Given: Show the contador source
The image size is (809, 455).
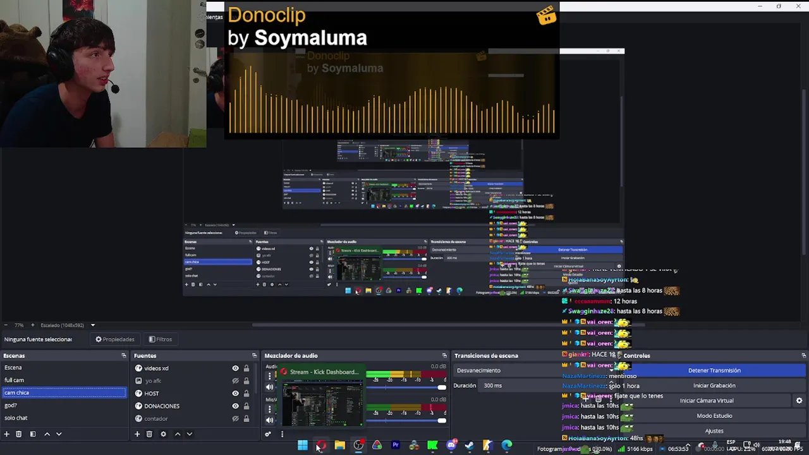Looking at the screenshot, I should [236, 418].
